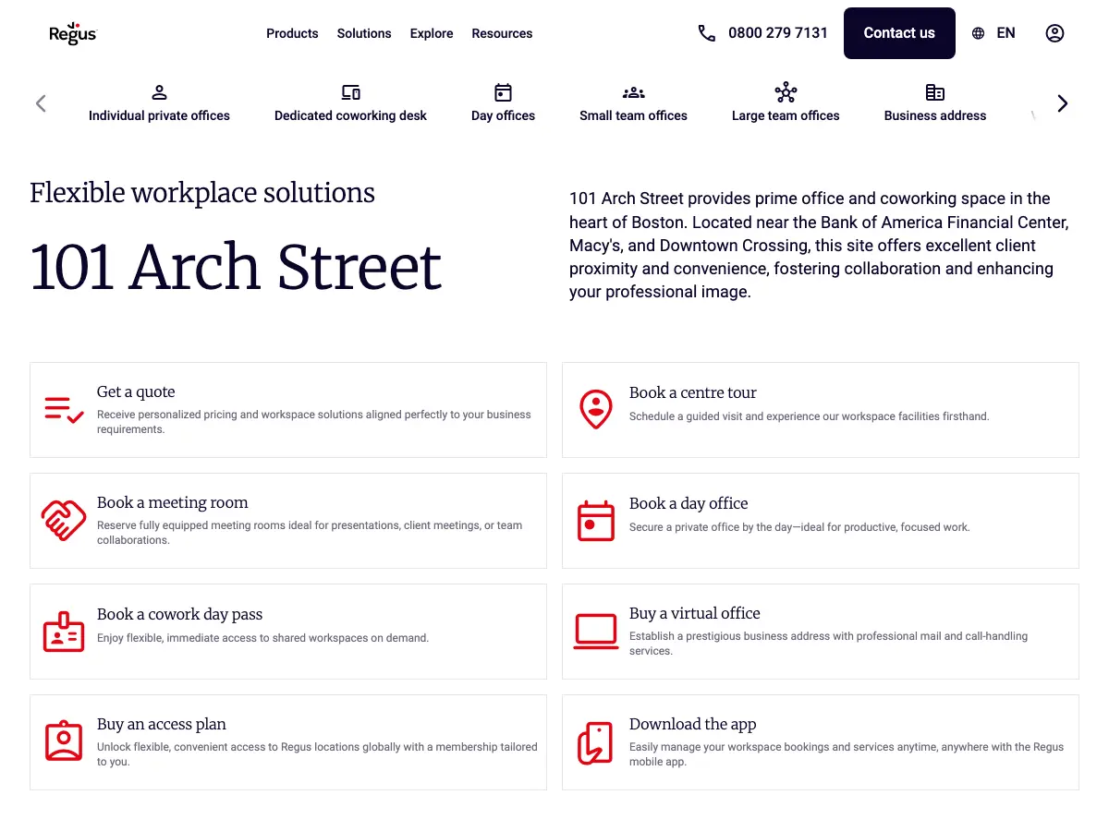Go to previous carousel items with left arrow
This screenshot has height=831, width=1109.
(x=41, y=103)
